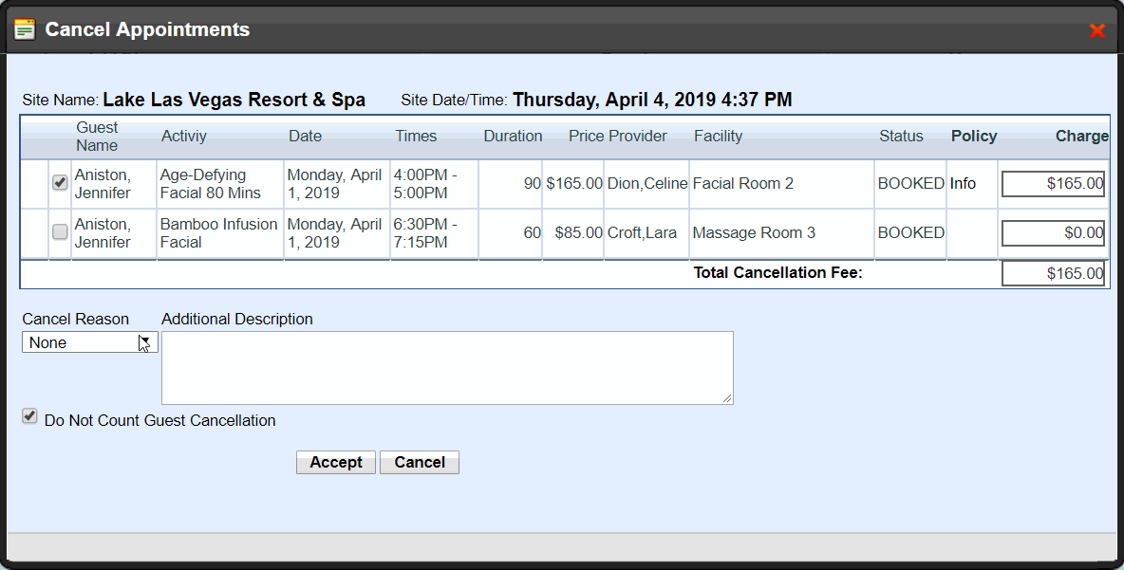Close the Cancel Appointments dialog

pos(1096,30)
